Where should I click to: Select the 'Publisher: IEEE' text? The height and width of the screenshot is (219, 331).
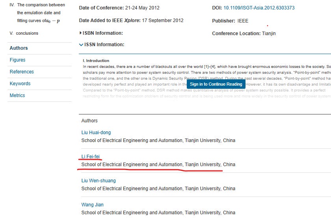(230, 21)
